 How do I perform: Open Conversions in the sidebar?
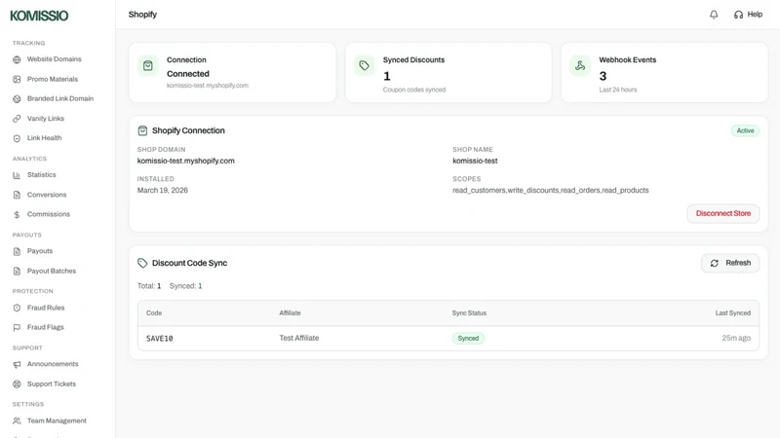tap(47, 195)
